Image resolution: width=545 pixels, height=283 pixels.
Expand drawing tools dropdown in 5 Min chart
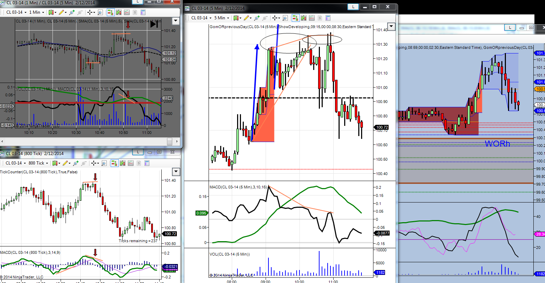[x=250, y=18]
